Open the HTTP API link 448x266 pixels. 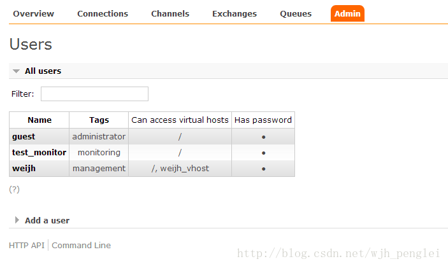(x=27, y=246)
